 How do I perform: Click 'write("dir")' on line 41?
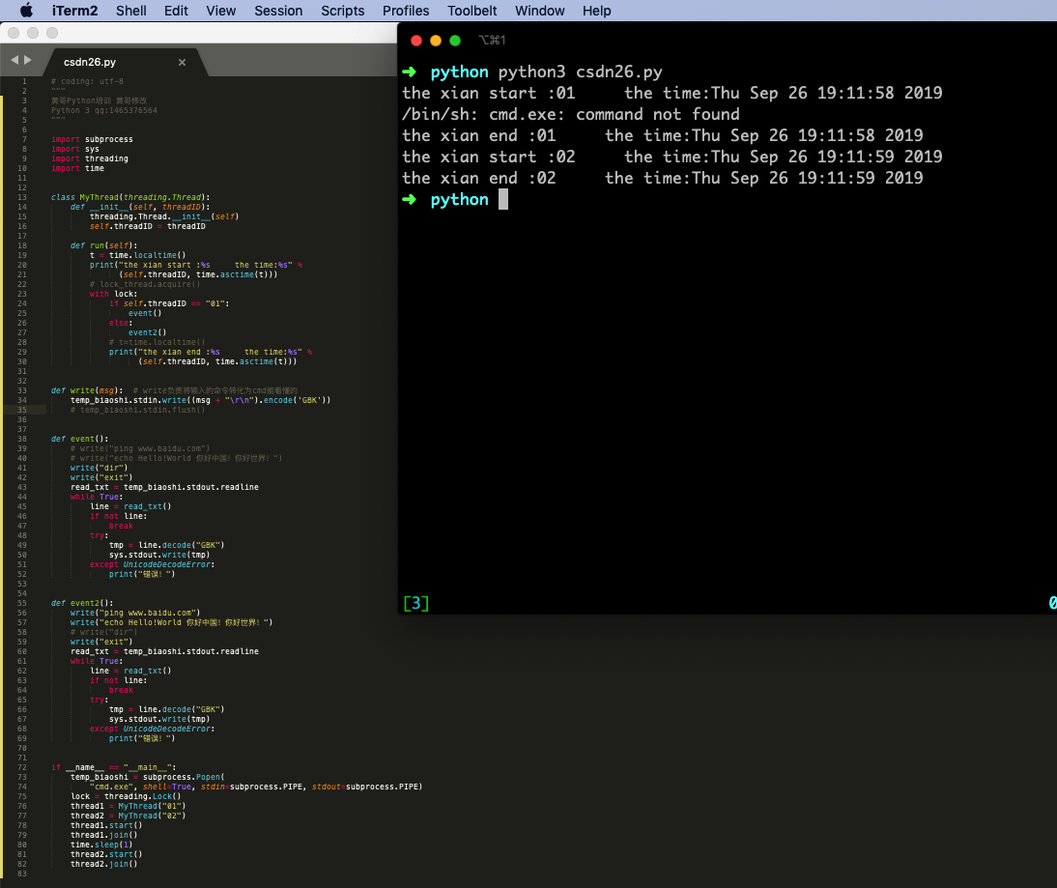pyautogui.click(x=100, y=468)
